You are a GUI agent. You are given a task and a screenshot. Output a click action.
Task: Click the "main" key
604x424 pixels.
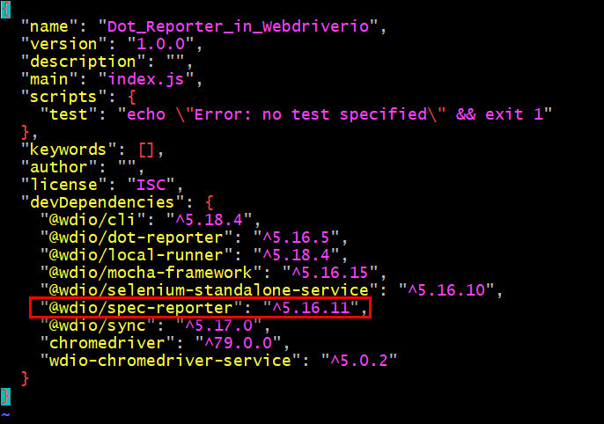pyautogui.click(x=49, y=79)
